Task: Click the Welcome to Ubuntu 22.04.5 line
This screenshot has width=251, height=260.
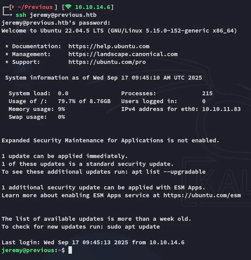Action: tap(119, 31)
